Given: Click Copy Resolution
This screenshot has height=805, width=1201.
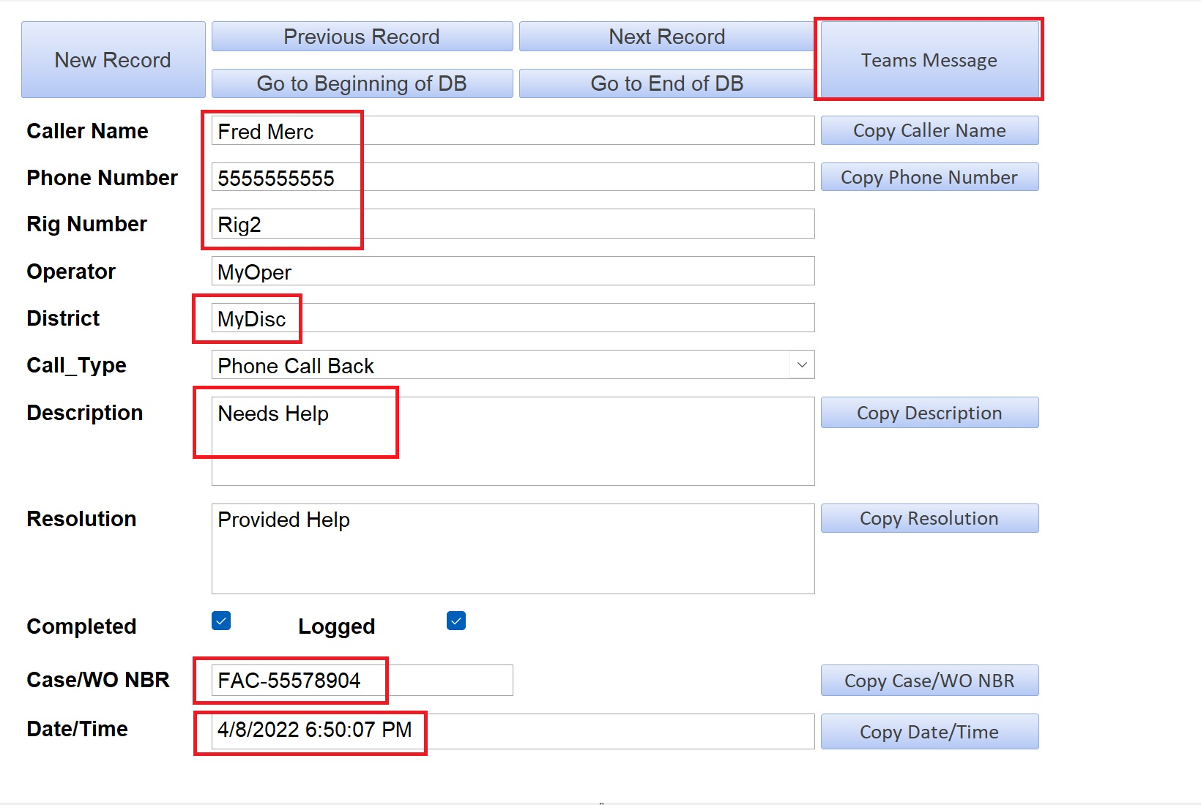Looking at the screenshot, I should [x=929, y=518].
